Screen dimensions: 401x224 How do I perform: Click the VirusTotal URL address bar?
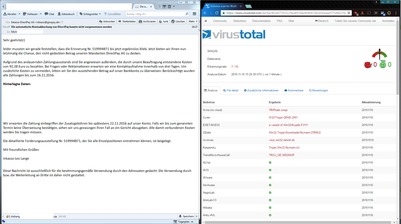coord(286,13)
